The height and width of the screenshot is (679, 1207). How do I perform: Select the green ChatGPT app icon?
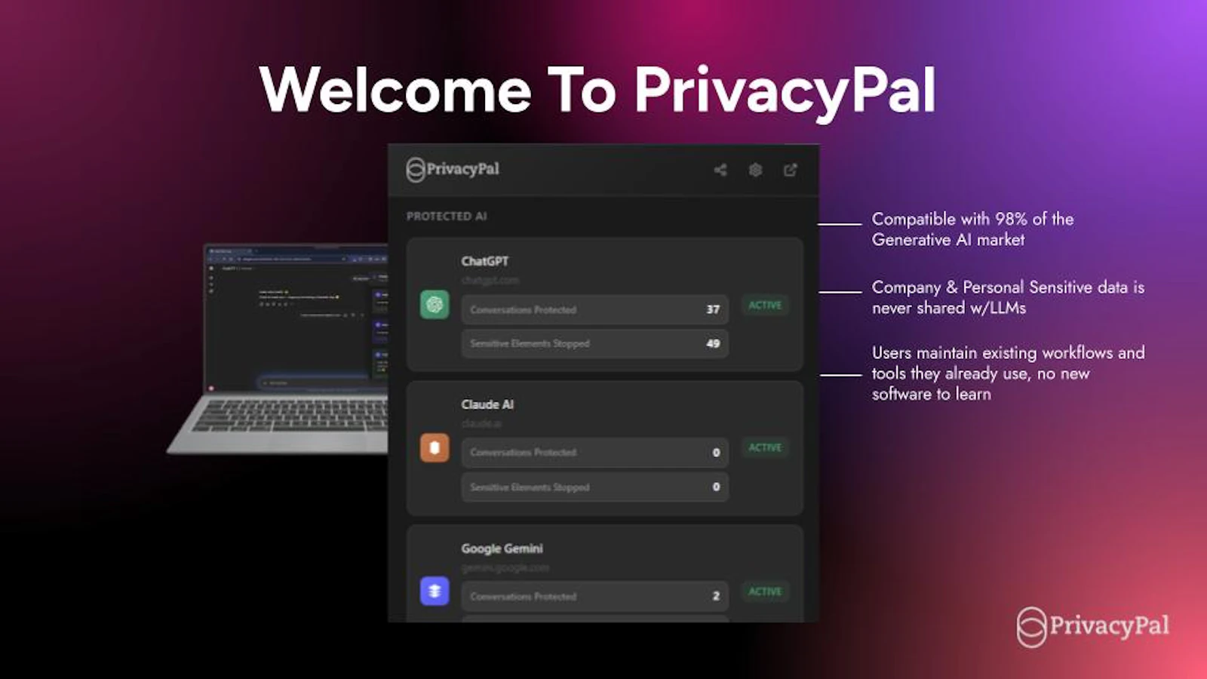pos(435,305)
